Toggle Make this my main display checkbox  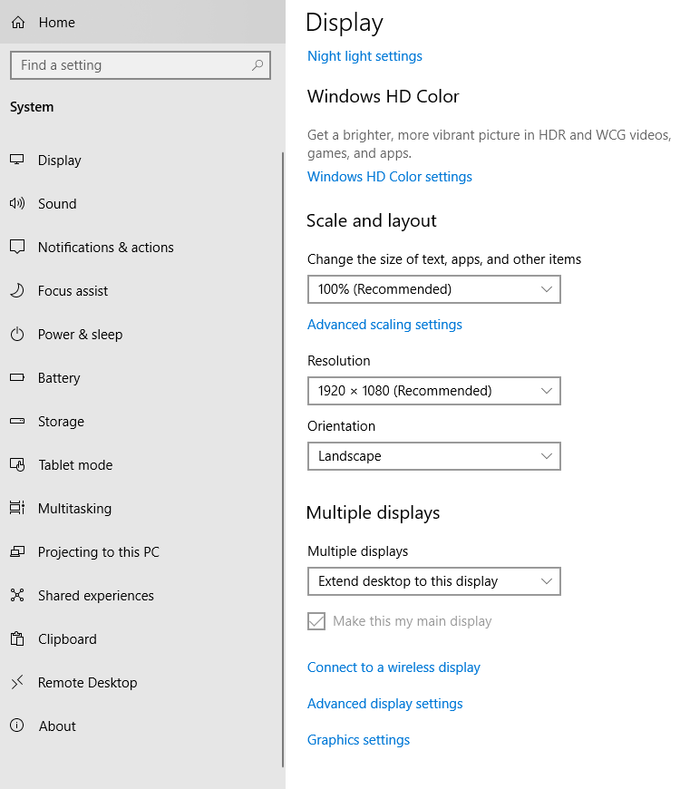click(316, 621)
